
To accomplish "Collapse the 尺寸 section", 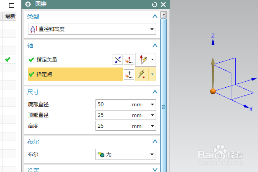I will tap(155, 92).
